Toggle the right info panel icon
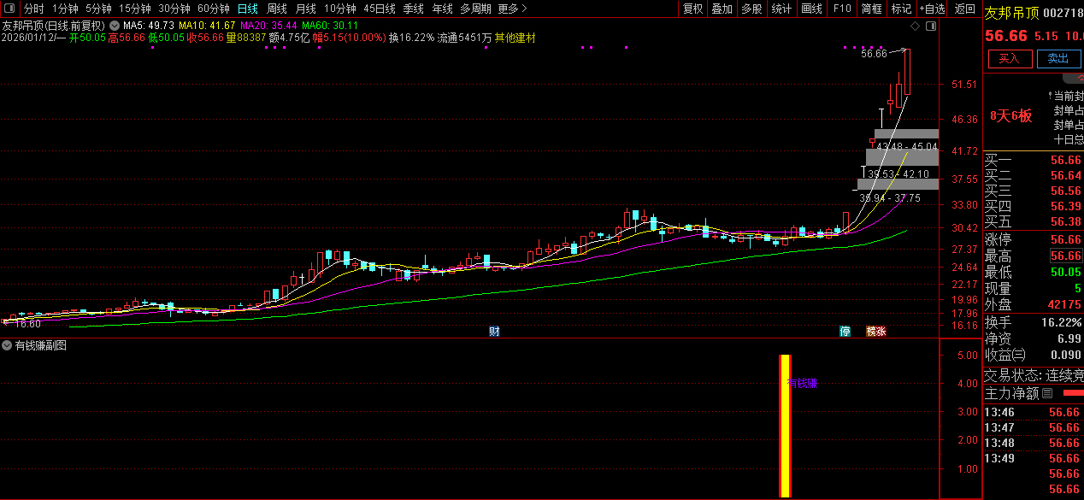This screenshot has width=1084, height=500. click(x=932, y=26)
